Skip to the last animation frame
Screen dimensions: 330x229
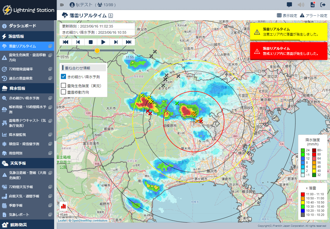128,42
